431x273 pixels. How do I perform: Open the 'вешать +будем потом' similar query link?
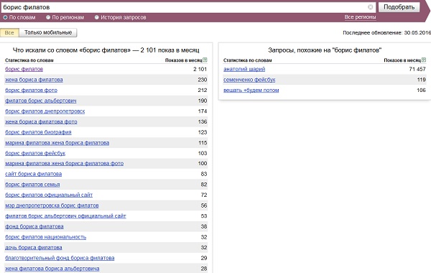[251, 91]
